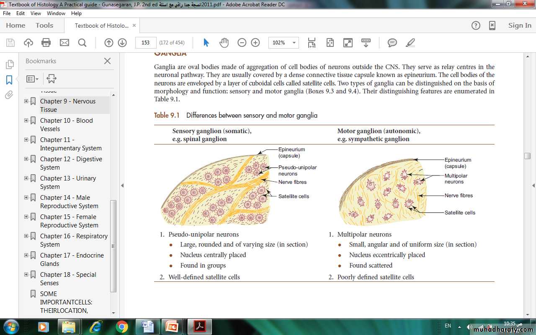Select the Highlight text pen tool
This screenshot has height=335, width=536.
(x=410, y=43)
